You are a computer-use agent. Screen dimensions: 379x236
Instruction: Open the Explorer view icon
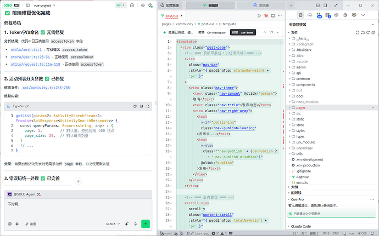point(300,15)
